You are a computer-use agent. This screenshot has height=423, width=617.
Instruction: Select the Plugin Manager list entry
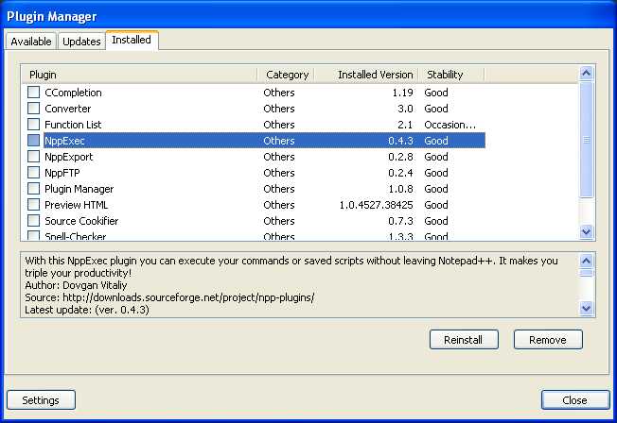79,189
